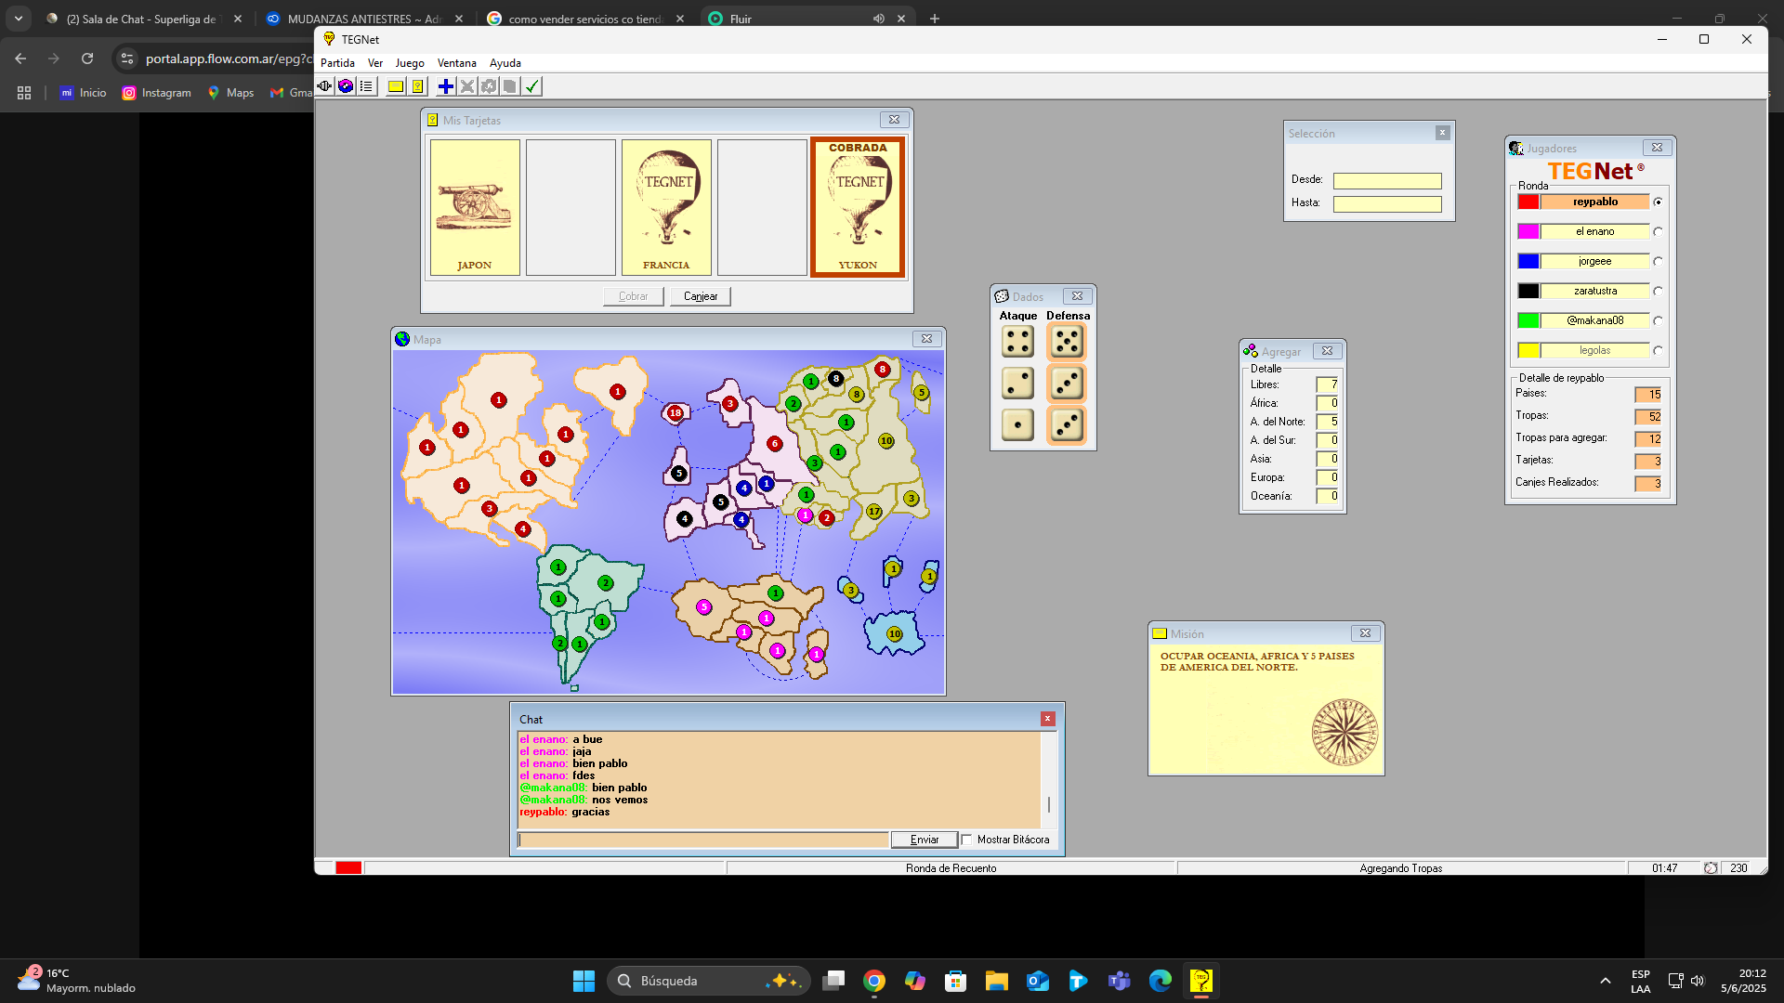This screenshot has height=1003, width=1784.
Task: Click the red reypablo color swatch
Action: tap(1528, 202)
